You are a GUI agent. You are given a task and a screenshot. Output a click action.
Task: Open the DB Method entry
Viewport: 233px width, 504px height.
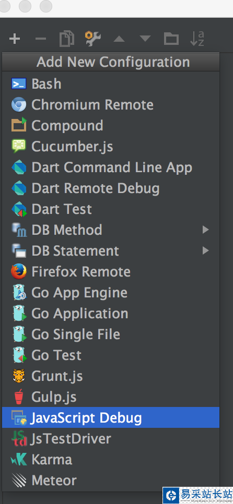click(111, 230)
